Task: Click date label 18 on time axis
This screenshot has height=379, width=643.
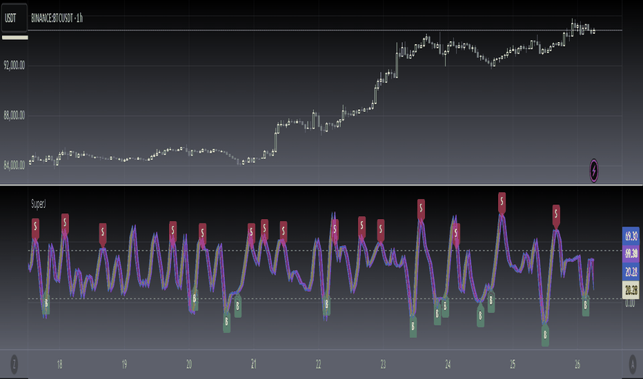Action: (59, 365)
